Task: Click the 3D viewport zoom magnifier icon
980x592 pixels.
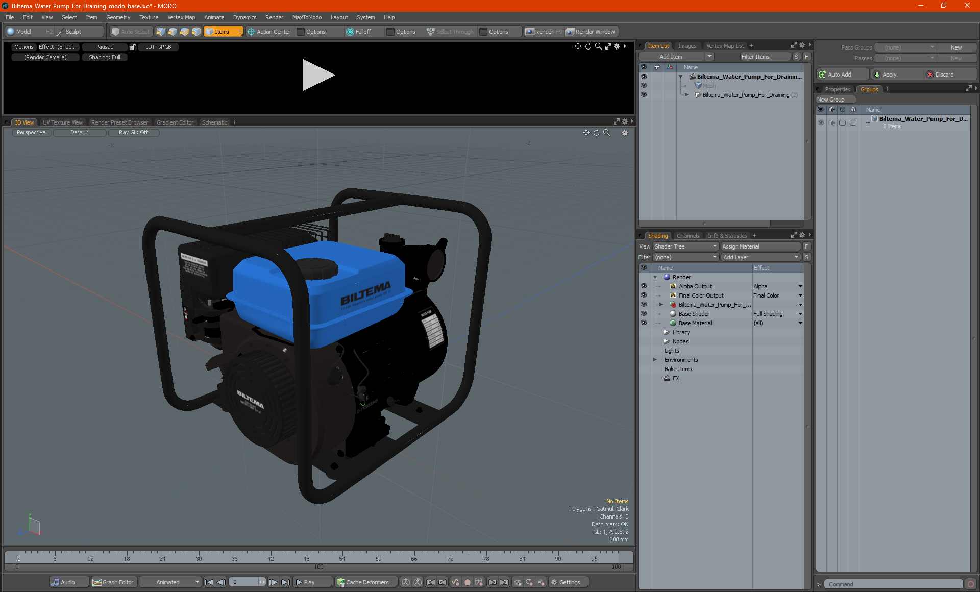Action: (606, 133)
